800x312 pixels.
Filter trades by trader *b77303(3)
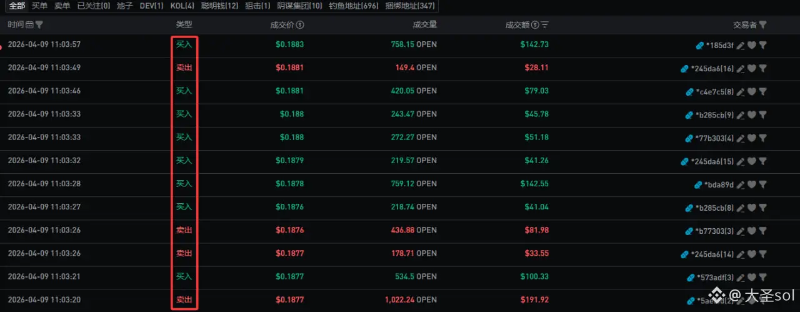point(762,231)
